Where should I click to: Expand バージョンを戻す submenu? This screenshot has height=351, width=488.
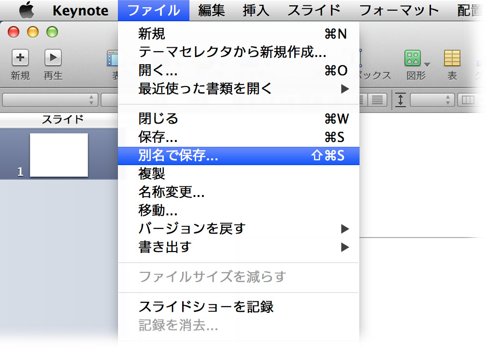[239, 228]
